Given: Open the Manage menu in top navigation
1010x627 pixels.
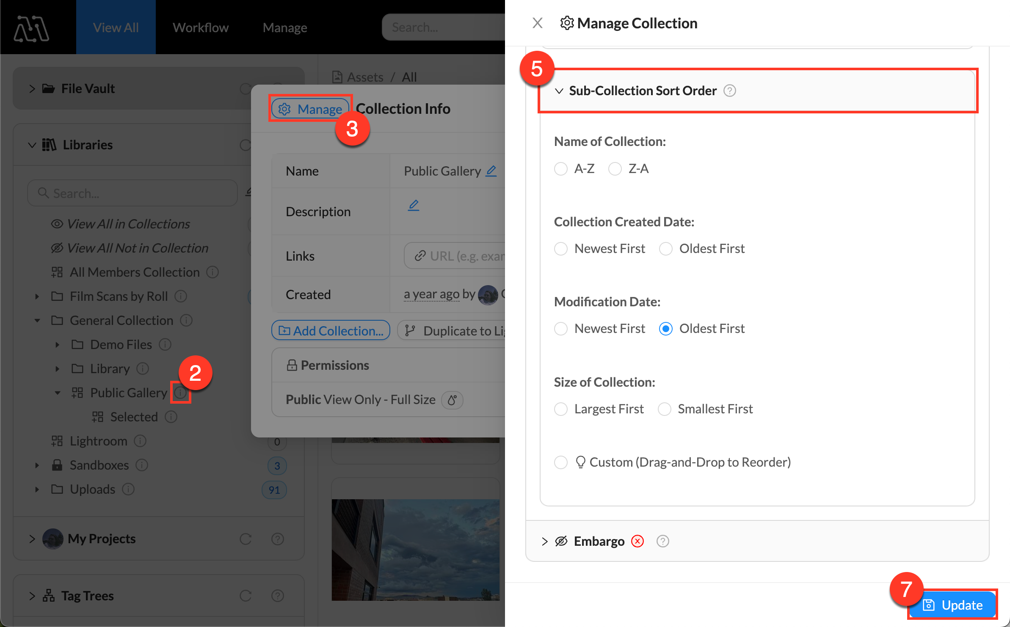Looking at the screenshot, I should tap(284, 27).
